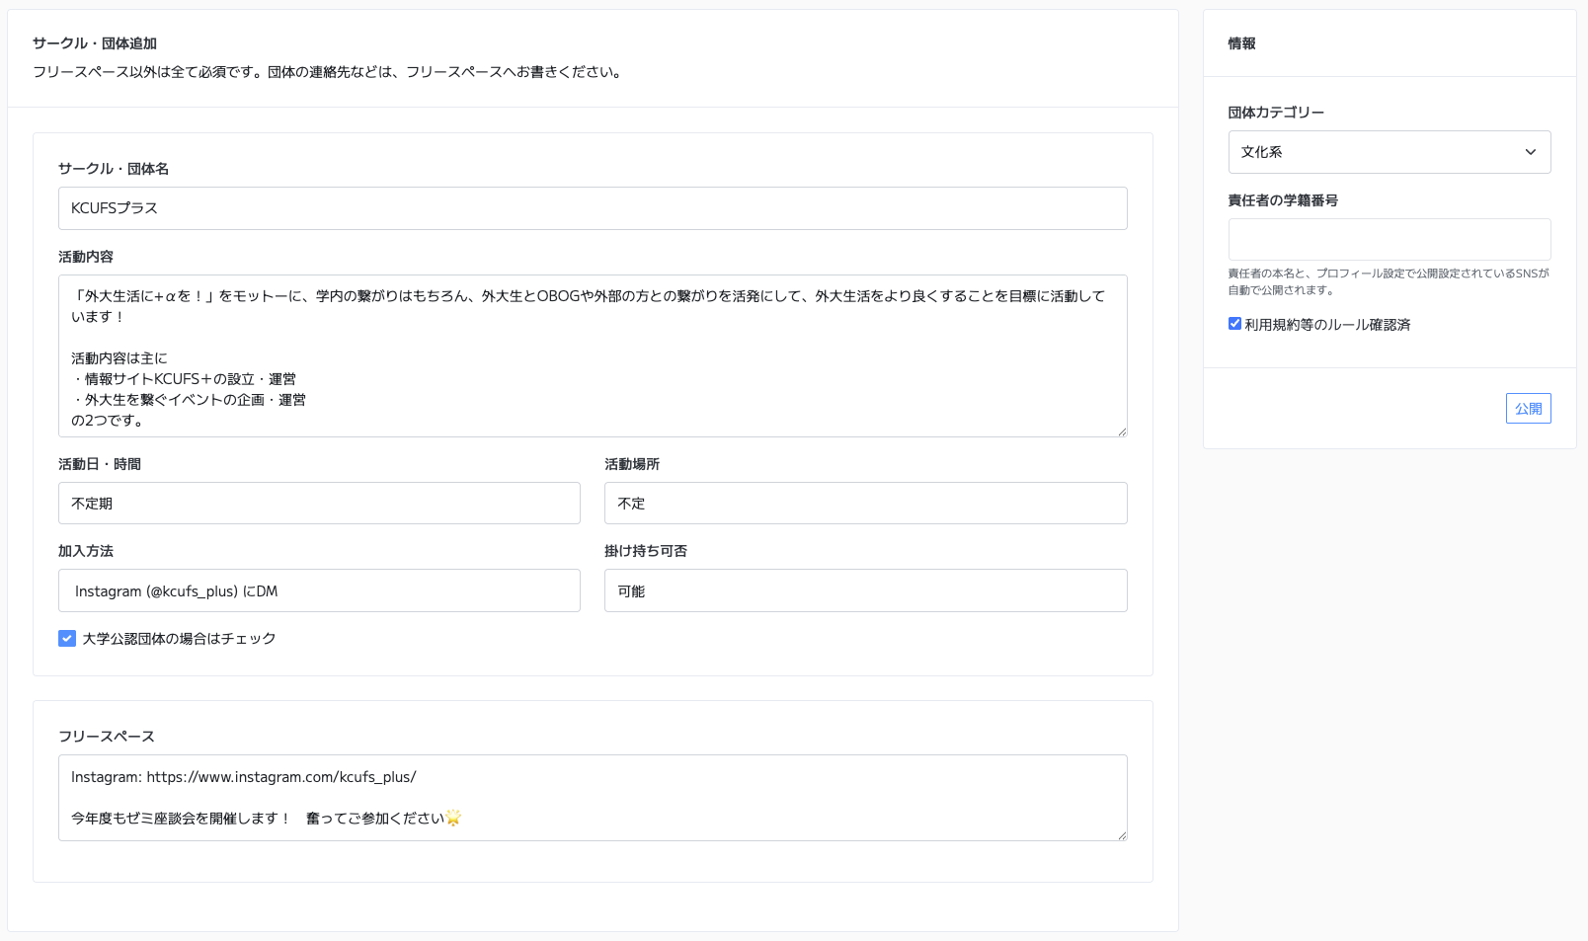Click the フリースペース section label
Screen dimensions: 1588x941
[107, 737]
